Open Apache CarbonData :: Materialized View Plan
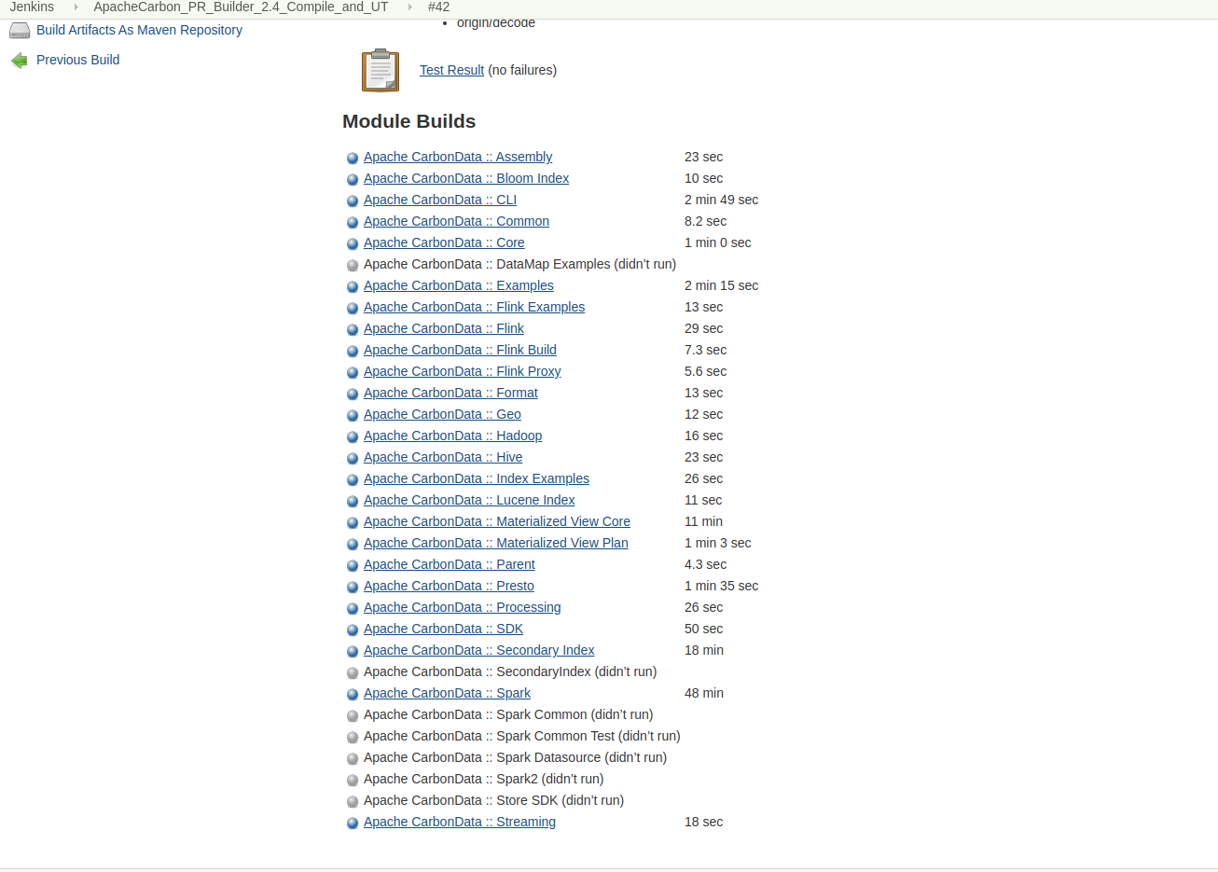 (x=496, y=543)
